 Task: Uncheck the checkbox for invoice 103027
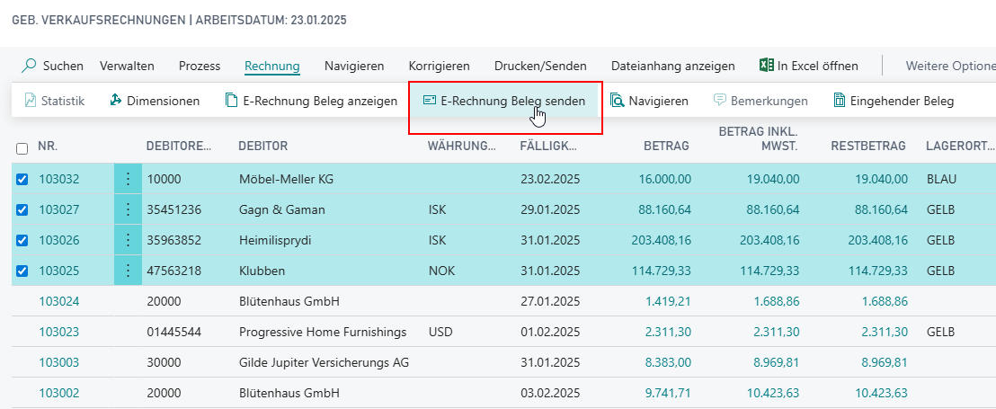(x=22, y=209)
